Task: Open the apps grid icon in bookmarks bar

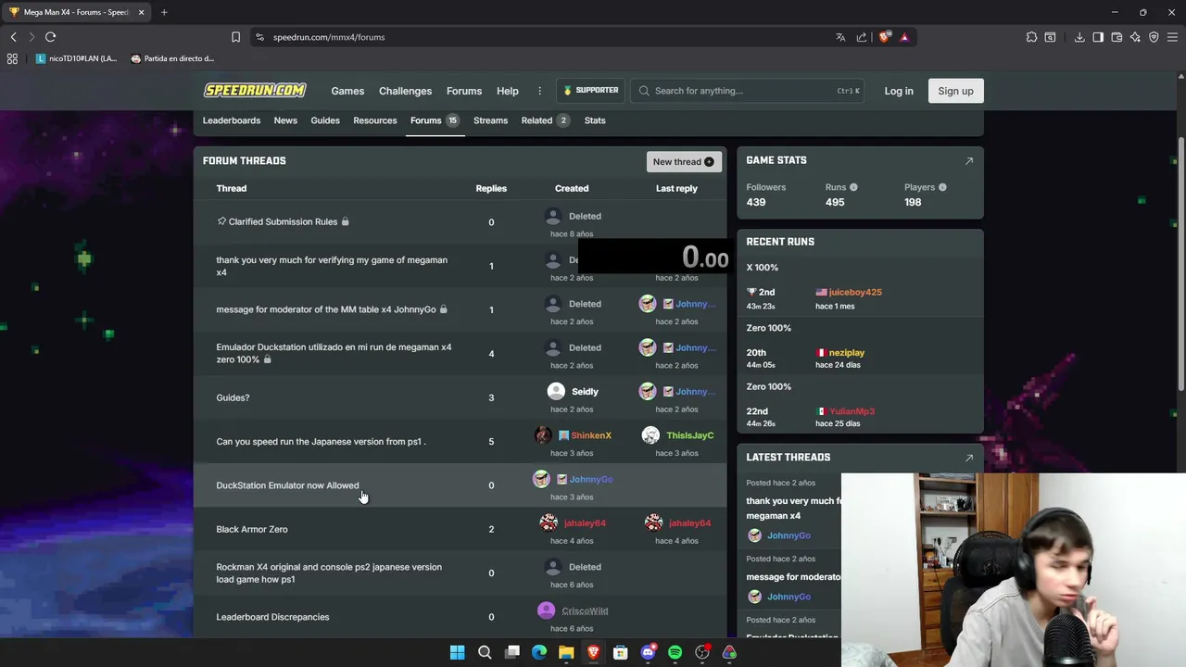Action: click(x=12, y=58)
